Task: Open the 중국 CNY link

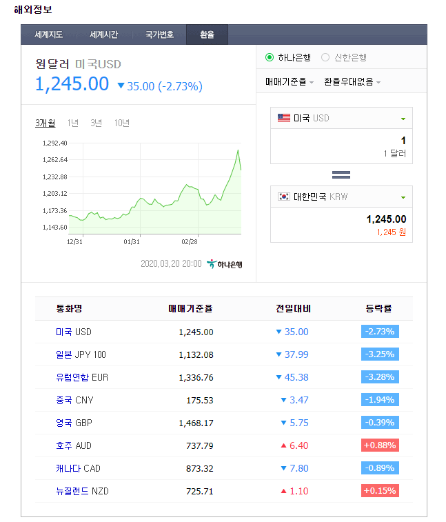Action: tap(74, 400)
